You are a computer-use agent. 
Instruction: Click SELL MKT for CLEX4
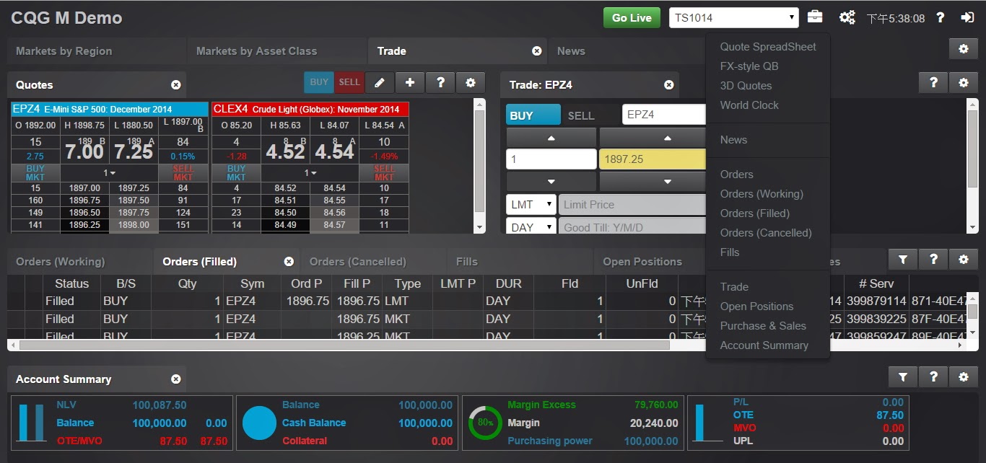[x=384, y=172]
